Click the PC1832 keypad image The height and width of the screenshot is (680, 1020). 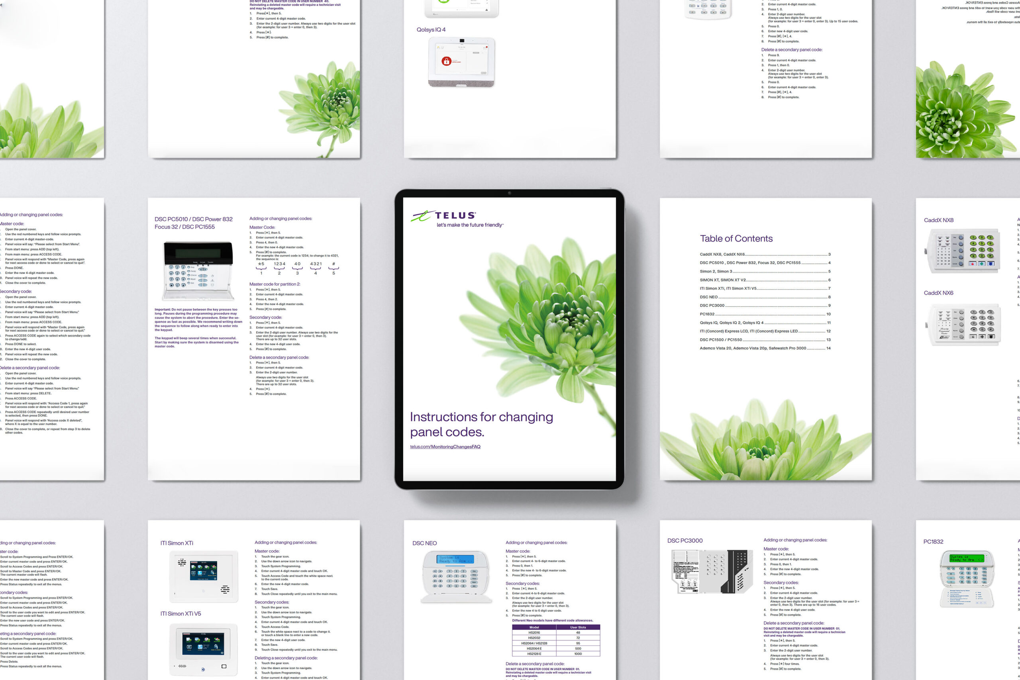tap(967, 579)
